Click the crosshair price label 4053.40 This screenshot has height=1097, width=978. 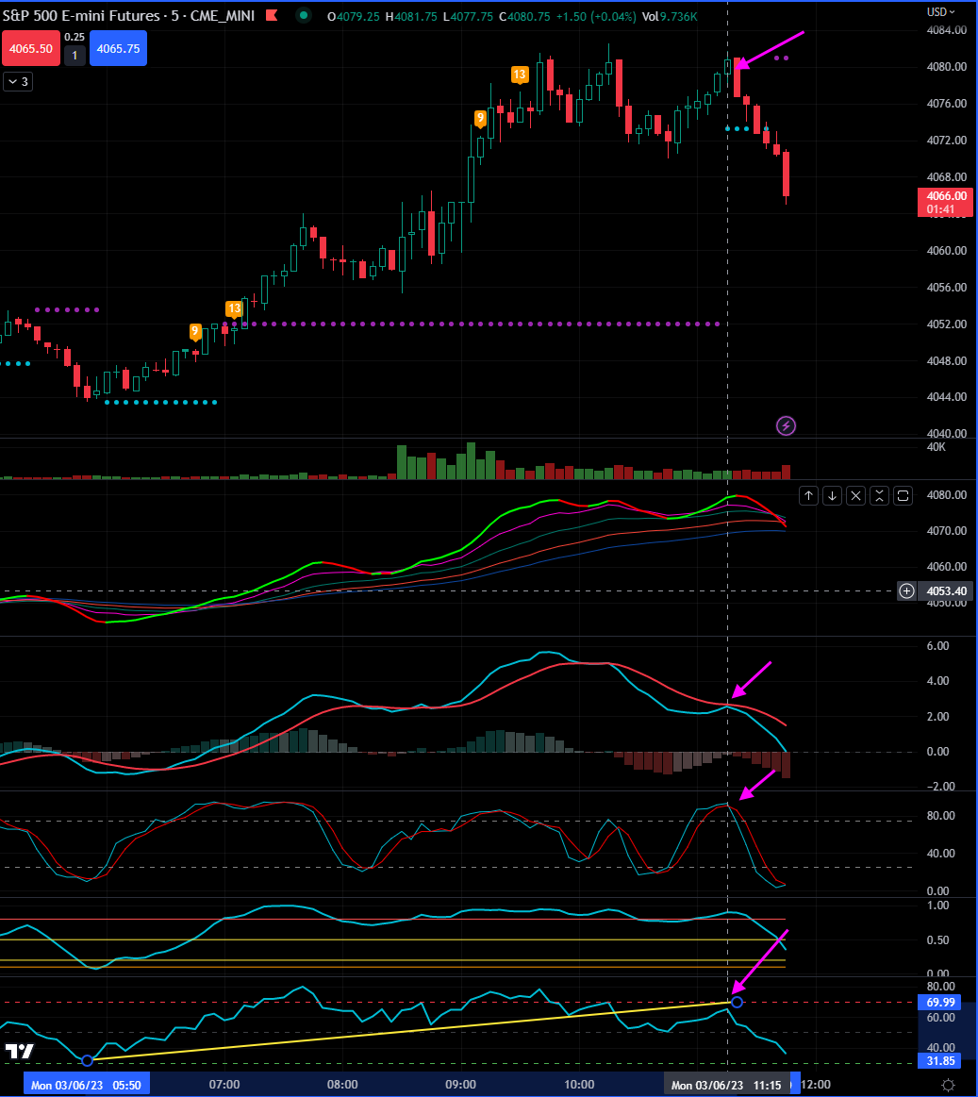pyautogui.click(x=947, y=591)
